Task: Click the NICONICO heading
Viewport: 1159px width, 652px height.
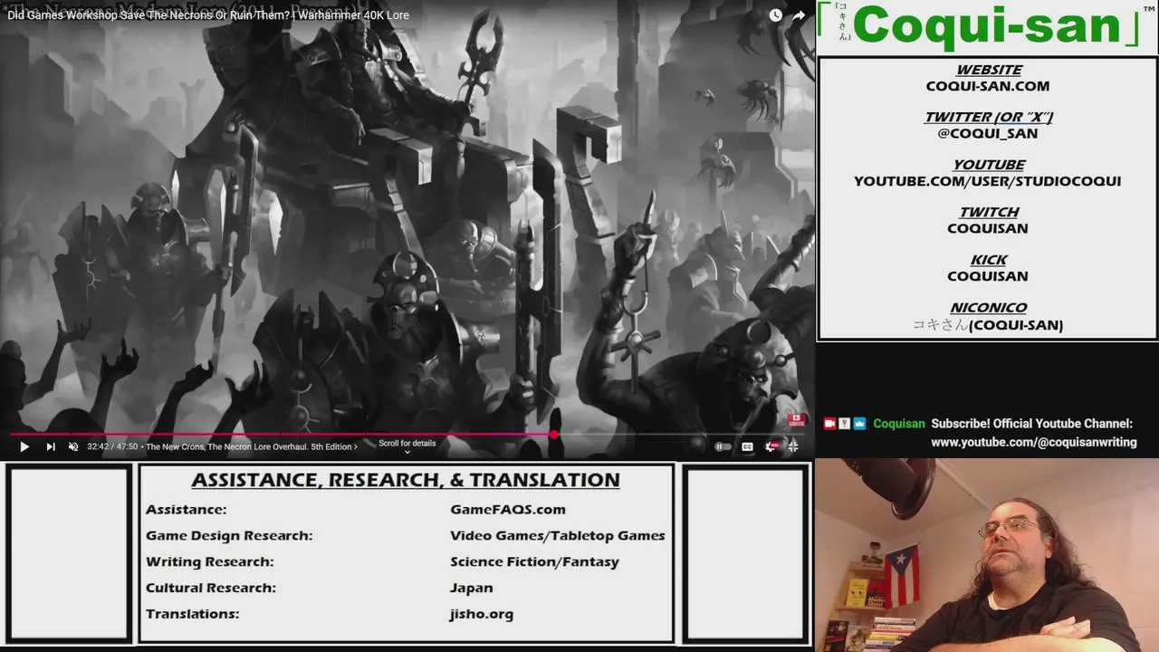Action: tap(988, 308)
